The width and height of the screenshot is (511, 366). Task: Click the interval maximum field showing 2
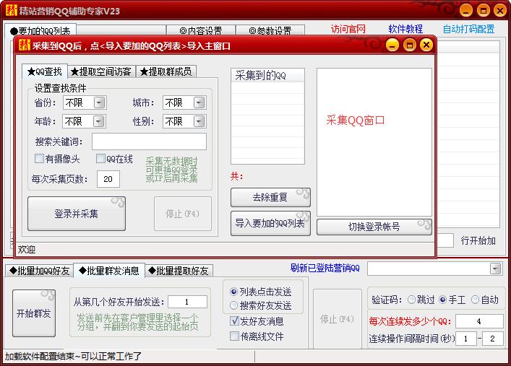[x=492, y=339]
